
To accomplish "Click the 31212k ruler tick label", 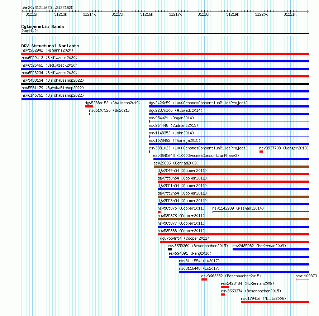I will (32, 15).
